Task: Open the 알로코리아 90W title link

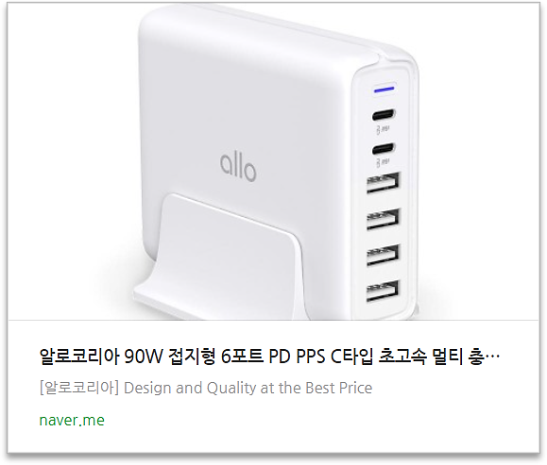Action: [x=269, y=357]
